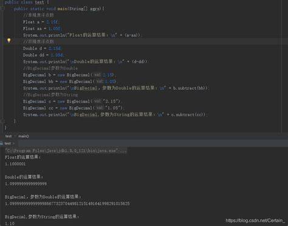The image size is (288, 226).
Task: Click the 'BigDecimal bb' declaration line
Action: tap(69, 81)
